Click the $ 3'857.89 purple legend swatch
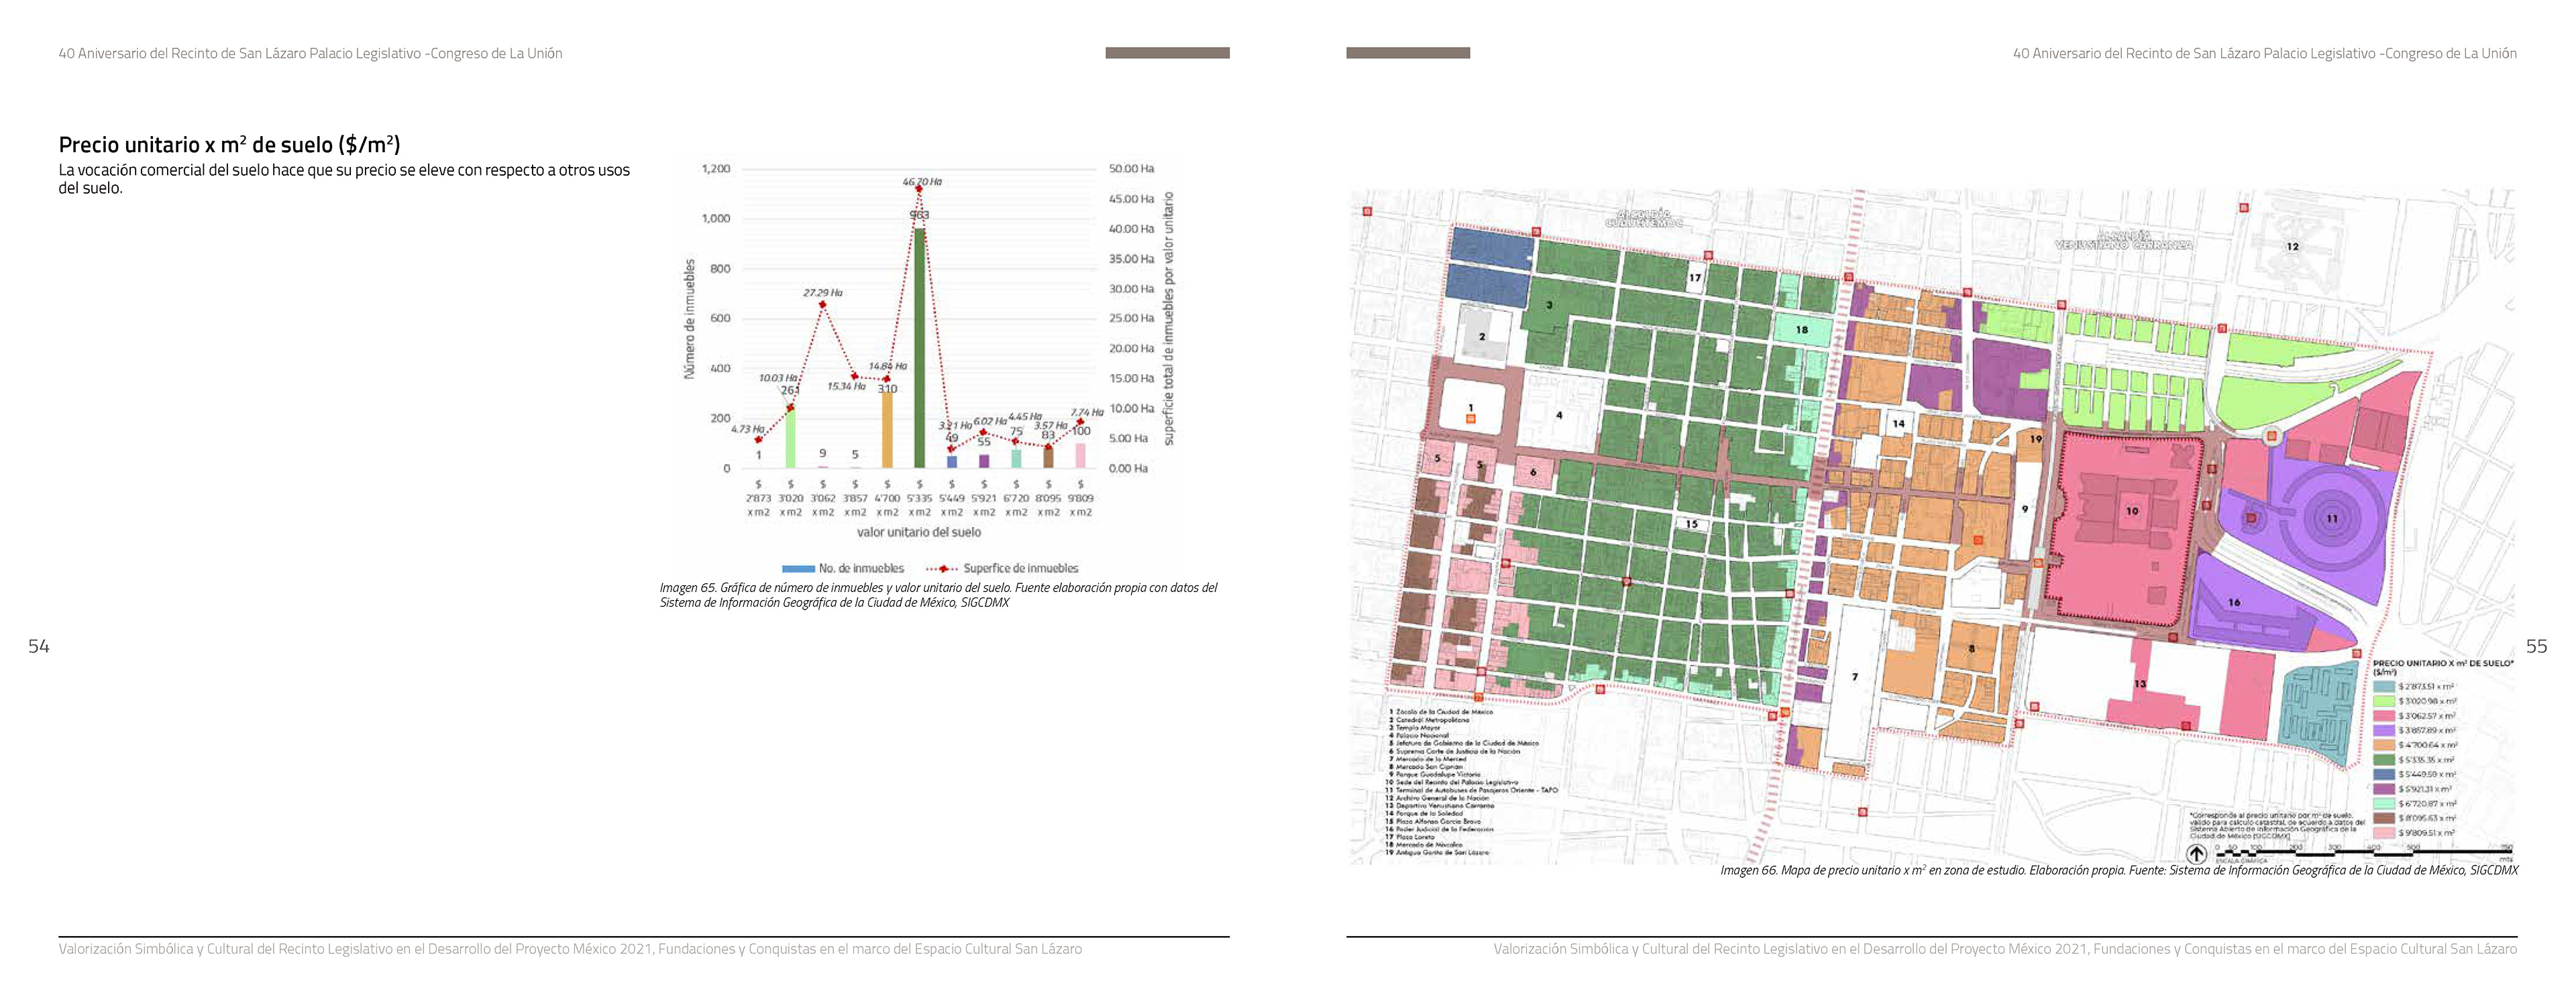 click(2383, 730)
